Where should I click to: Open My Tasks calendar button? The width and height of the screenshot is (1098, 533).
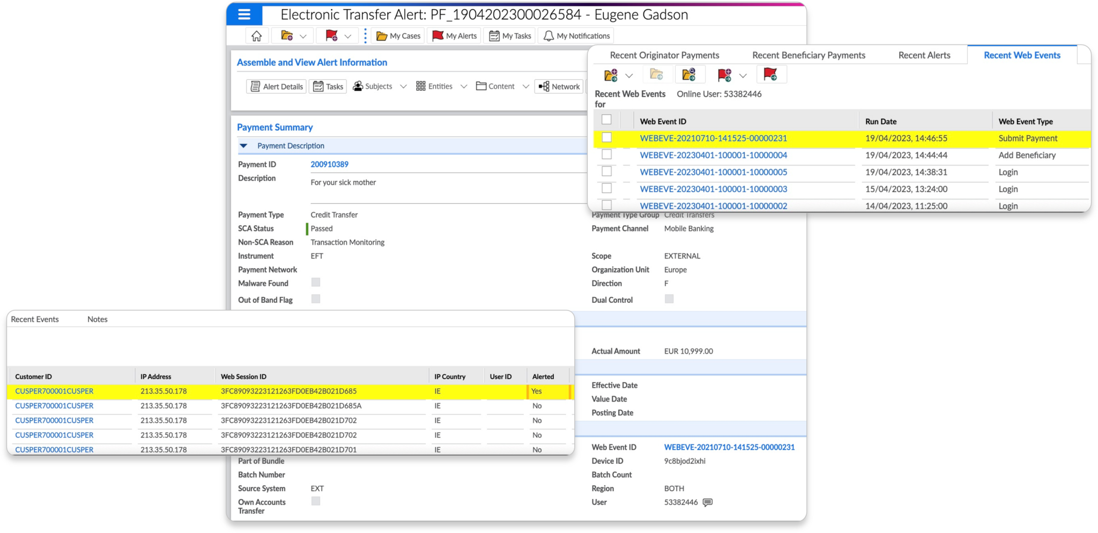pos(510,36)
